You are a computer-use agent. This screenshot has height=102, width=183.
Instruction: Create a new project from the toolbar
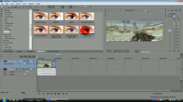coord(2,7)
